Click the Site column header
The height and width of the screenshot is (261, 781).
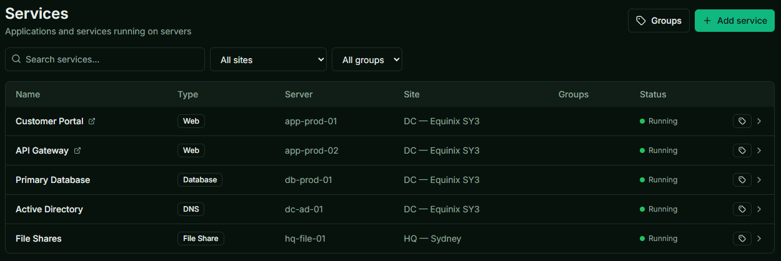(x=412, y=94)
